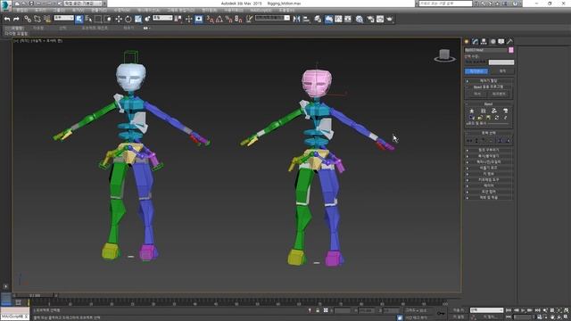The image size is (571, 321).
Task: Open the named selection sets dropdown
Action: pos(272,18)
